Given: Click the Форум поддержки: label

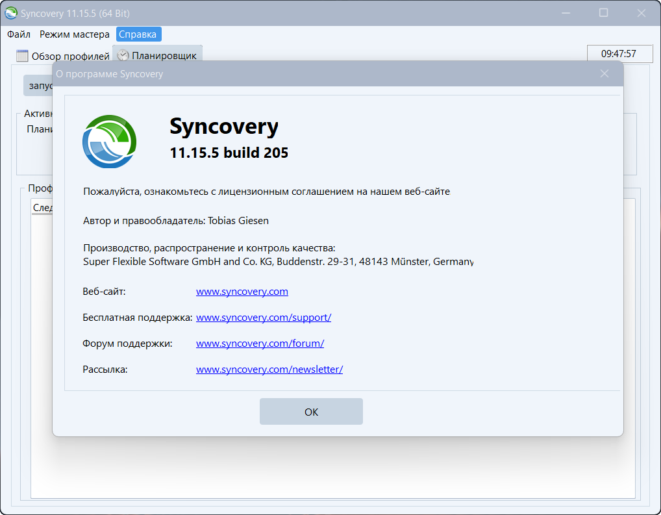Looking at the screenshot, I should [127, 344].
